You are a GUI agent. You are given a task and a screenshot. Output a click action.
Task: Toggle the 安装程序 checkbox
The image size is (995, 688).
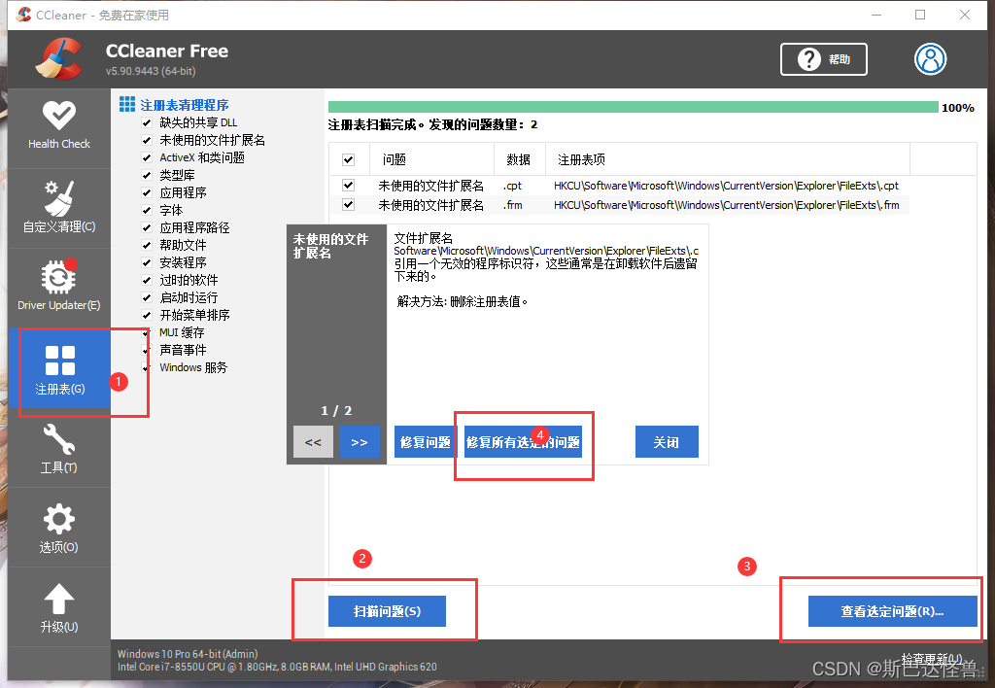pos(147,262)
